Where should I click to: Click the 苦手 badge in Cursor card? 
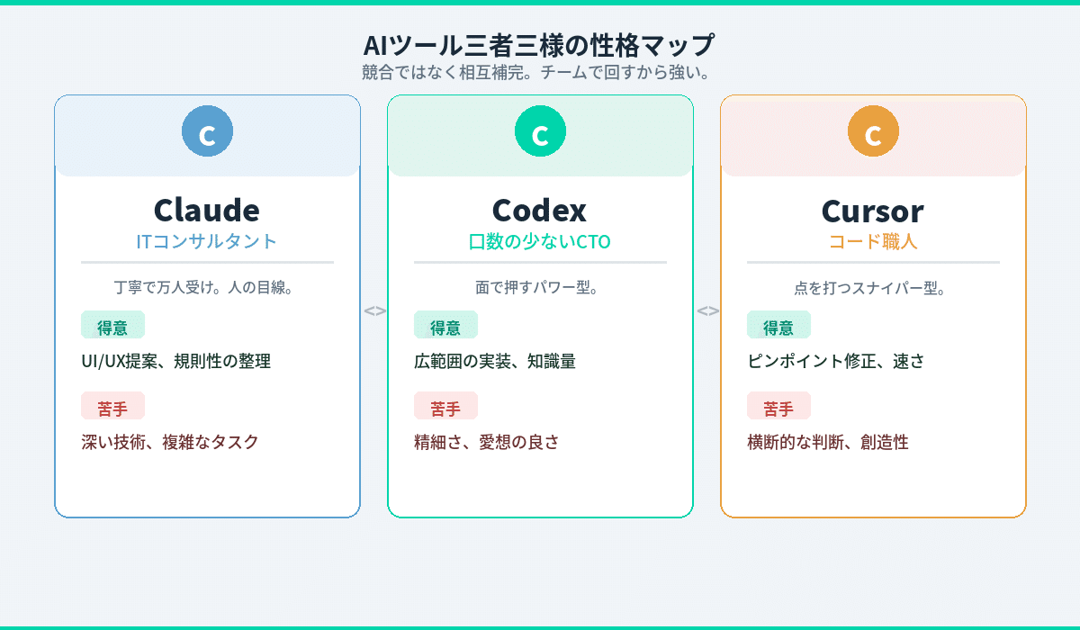(778, 407)
